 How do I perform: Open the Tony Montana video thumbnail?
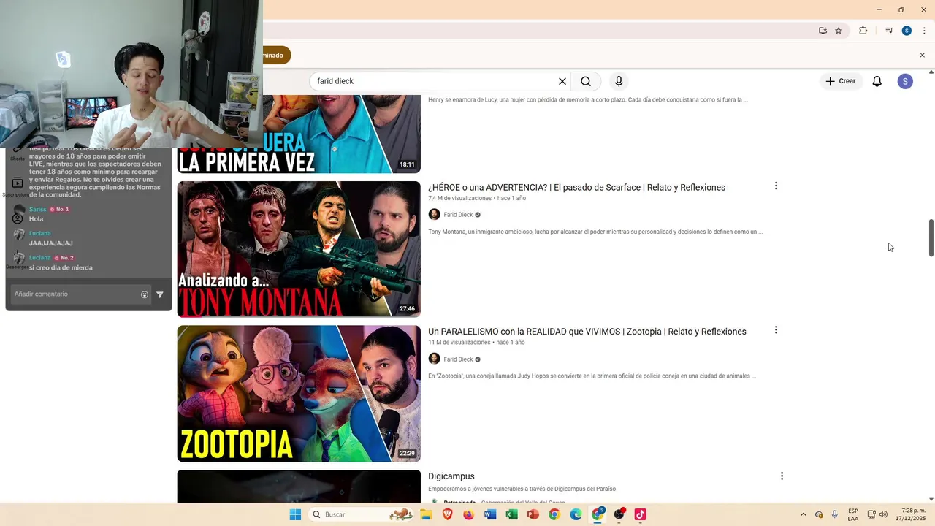tap(299, 249)
